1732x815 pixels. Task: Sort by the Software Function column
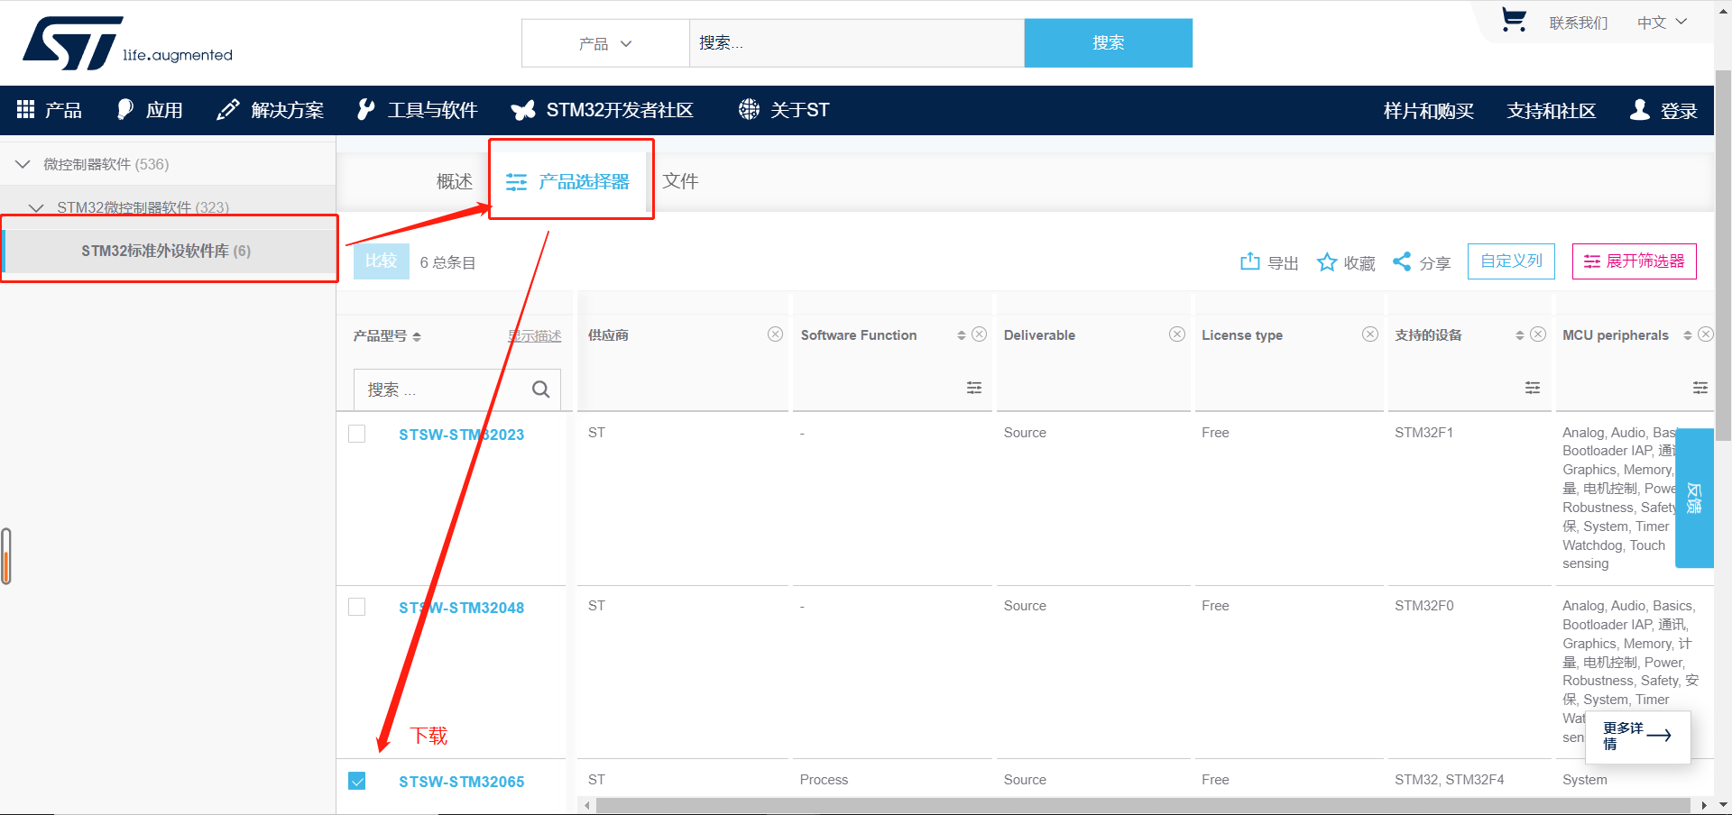pos(962,335)
